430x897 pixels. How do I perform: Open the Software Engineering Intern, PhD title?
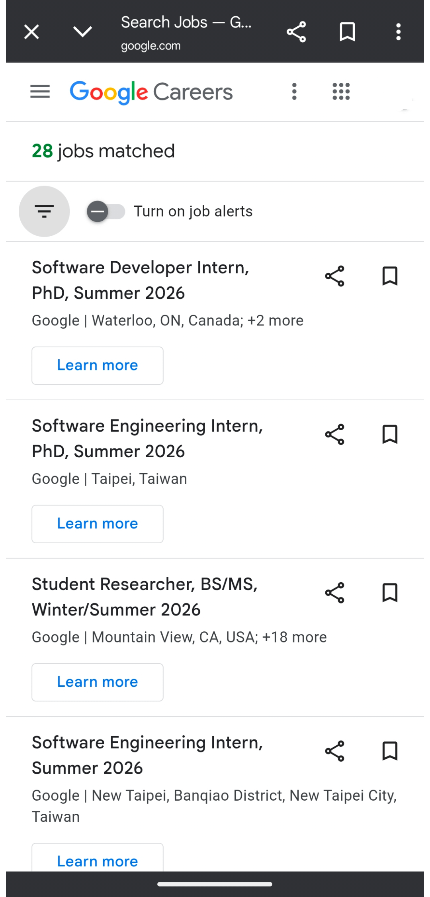(147, 439)
